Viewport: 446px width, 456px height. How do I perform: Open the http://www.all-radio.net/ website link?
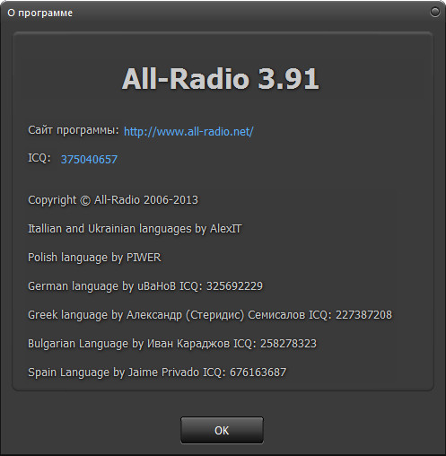click(x=188, y=132)
